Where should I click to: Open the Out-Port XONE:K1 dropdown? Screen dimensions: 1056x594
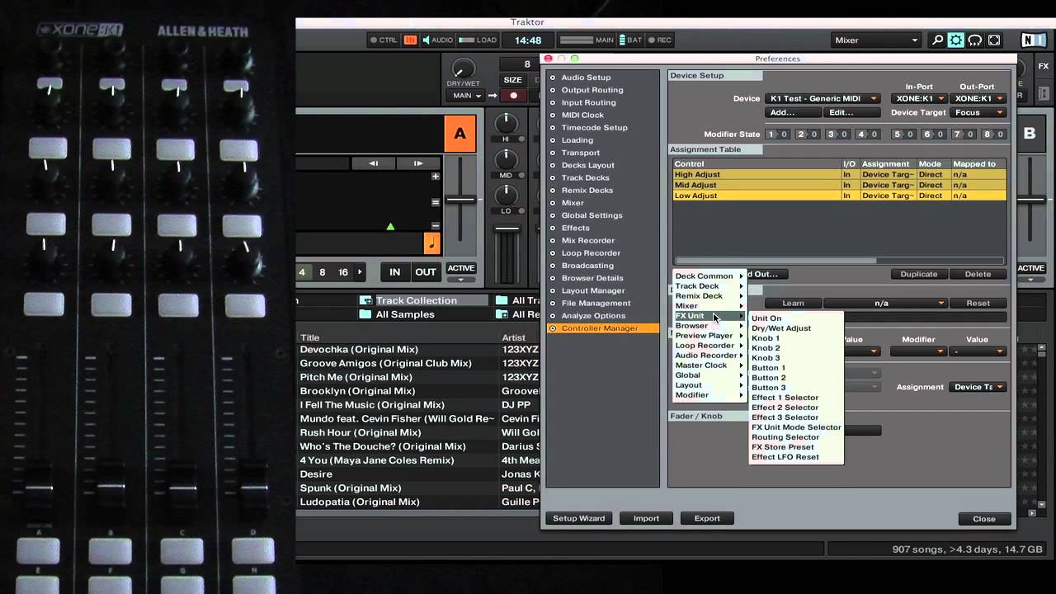click(x=978, y=99)
